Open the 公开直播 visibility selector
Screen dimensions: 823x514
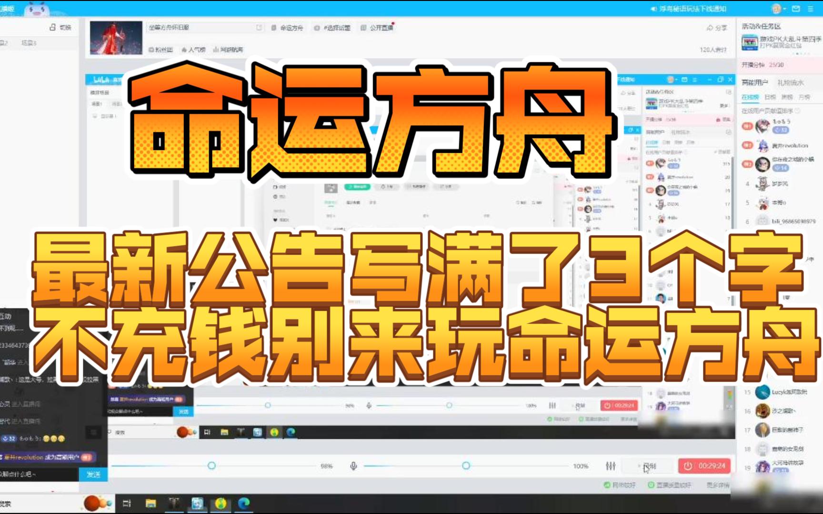pyautogui.click(x=377, y=28)
